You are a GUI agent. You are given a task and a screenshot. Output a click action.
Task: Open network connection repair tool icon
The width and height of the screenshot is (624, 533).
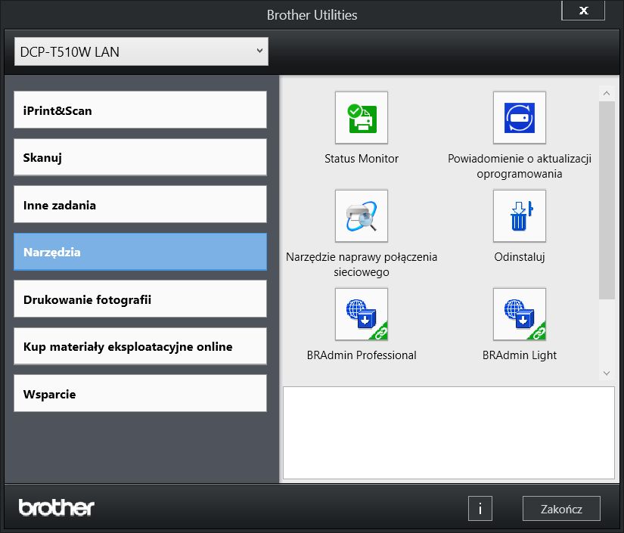(x=362, y=216)
